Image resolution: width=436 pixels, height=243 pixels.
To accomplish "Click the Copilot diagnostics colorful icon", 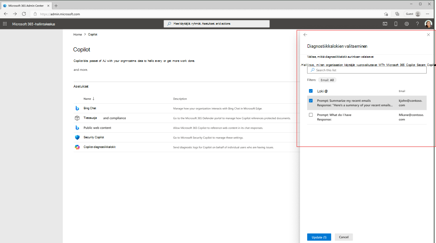I will [x=77, y=147].
